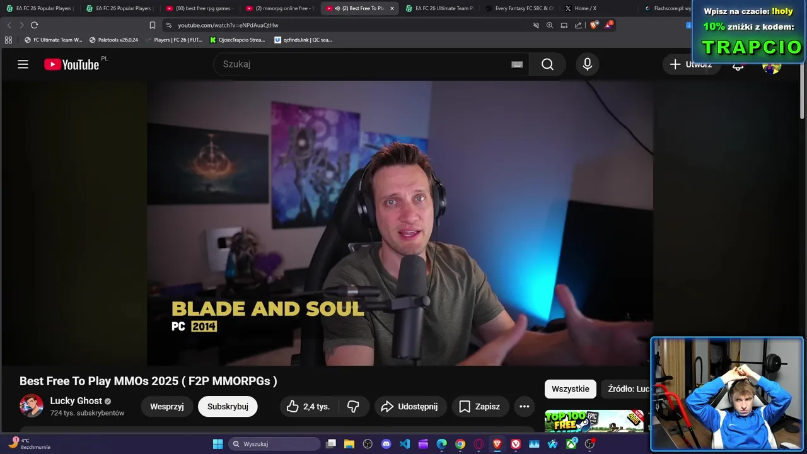
Task: Open Xbox app from taskbar
Action: (x=571, y=444)
